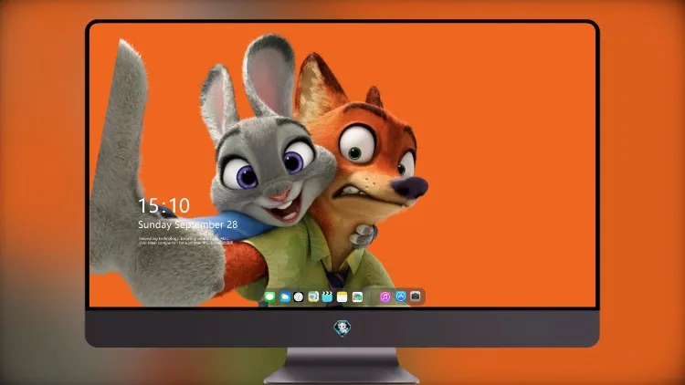The width and height of the screenshot is (685, 385).
Task: Open the yellow Notes app in dock
Action: pos(342,297)
